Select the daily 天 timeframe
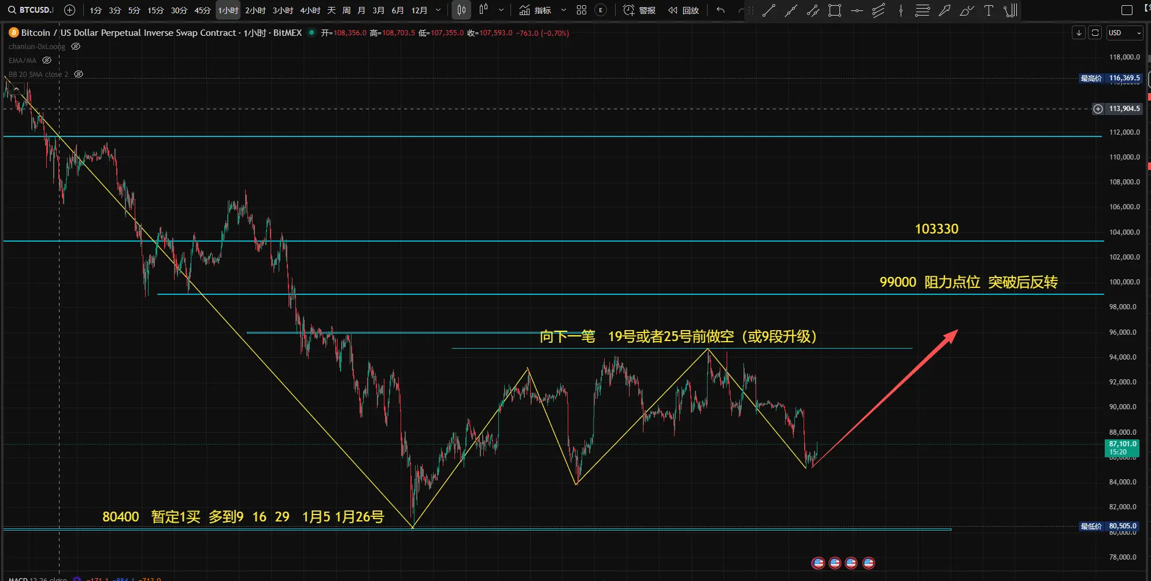This screenshot has height=581, width=1151. pyautogui.click(x=331, y=10)
